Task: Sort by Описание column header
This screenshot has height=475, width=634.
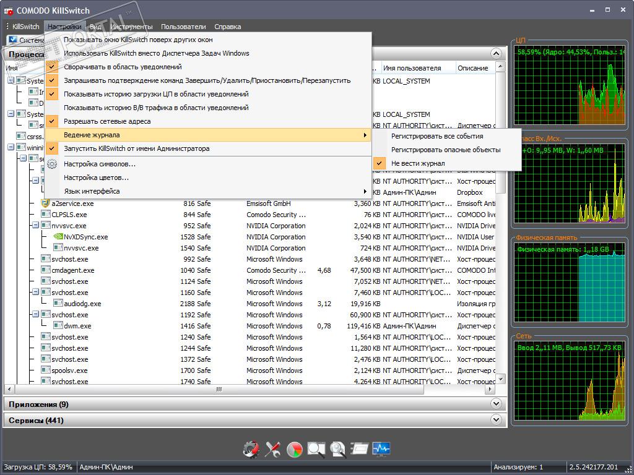Action: pyautogui.click(x=475, y=68)
